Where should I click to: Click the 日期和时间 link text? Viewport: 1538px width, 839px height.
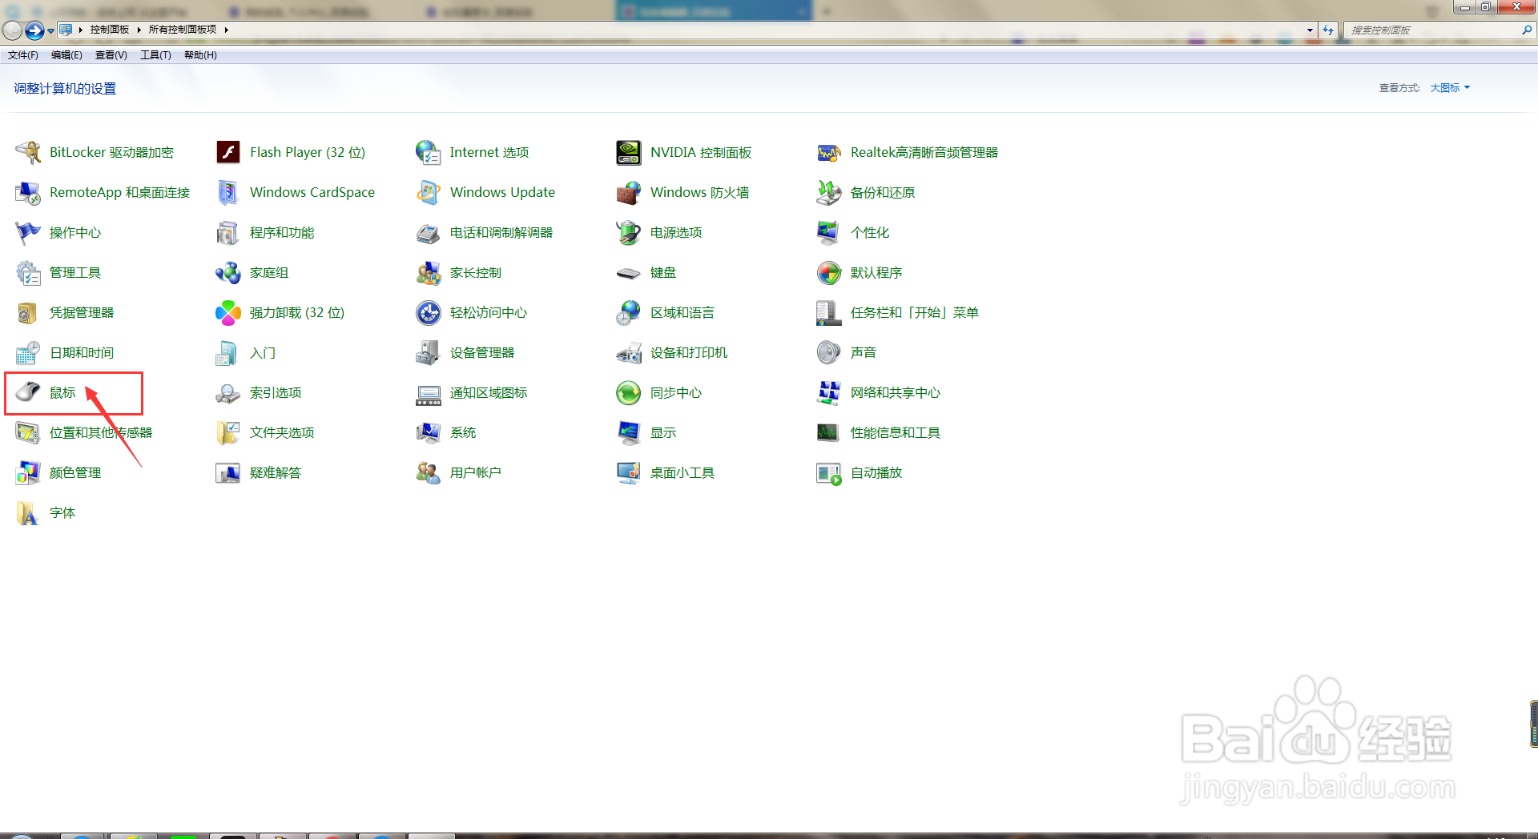point(82,352)
